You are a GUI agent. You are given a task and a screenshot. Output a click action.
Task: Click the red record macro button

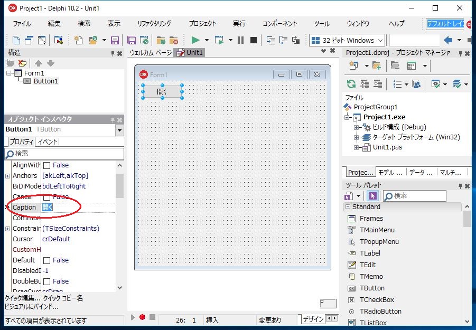[142, 317]
